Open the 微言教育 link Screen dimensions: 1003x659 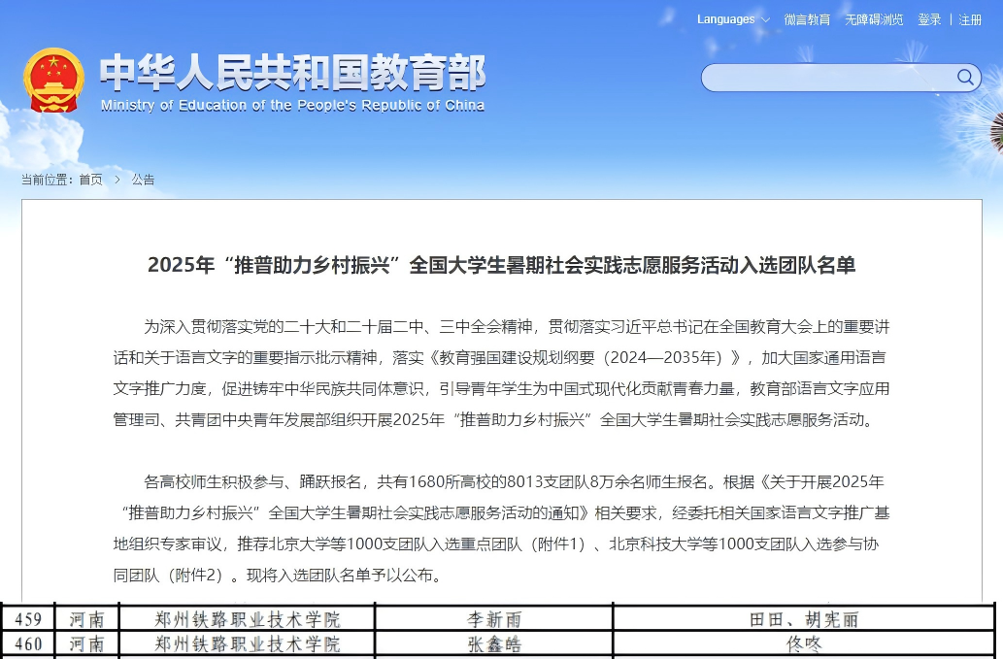[x=807, y=19]
